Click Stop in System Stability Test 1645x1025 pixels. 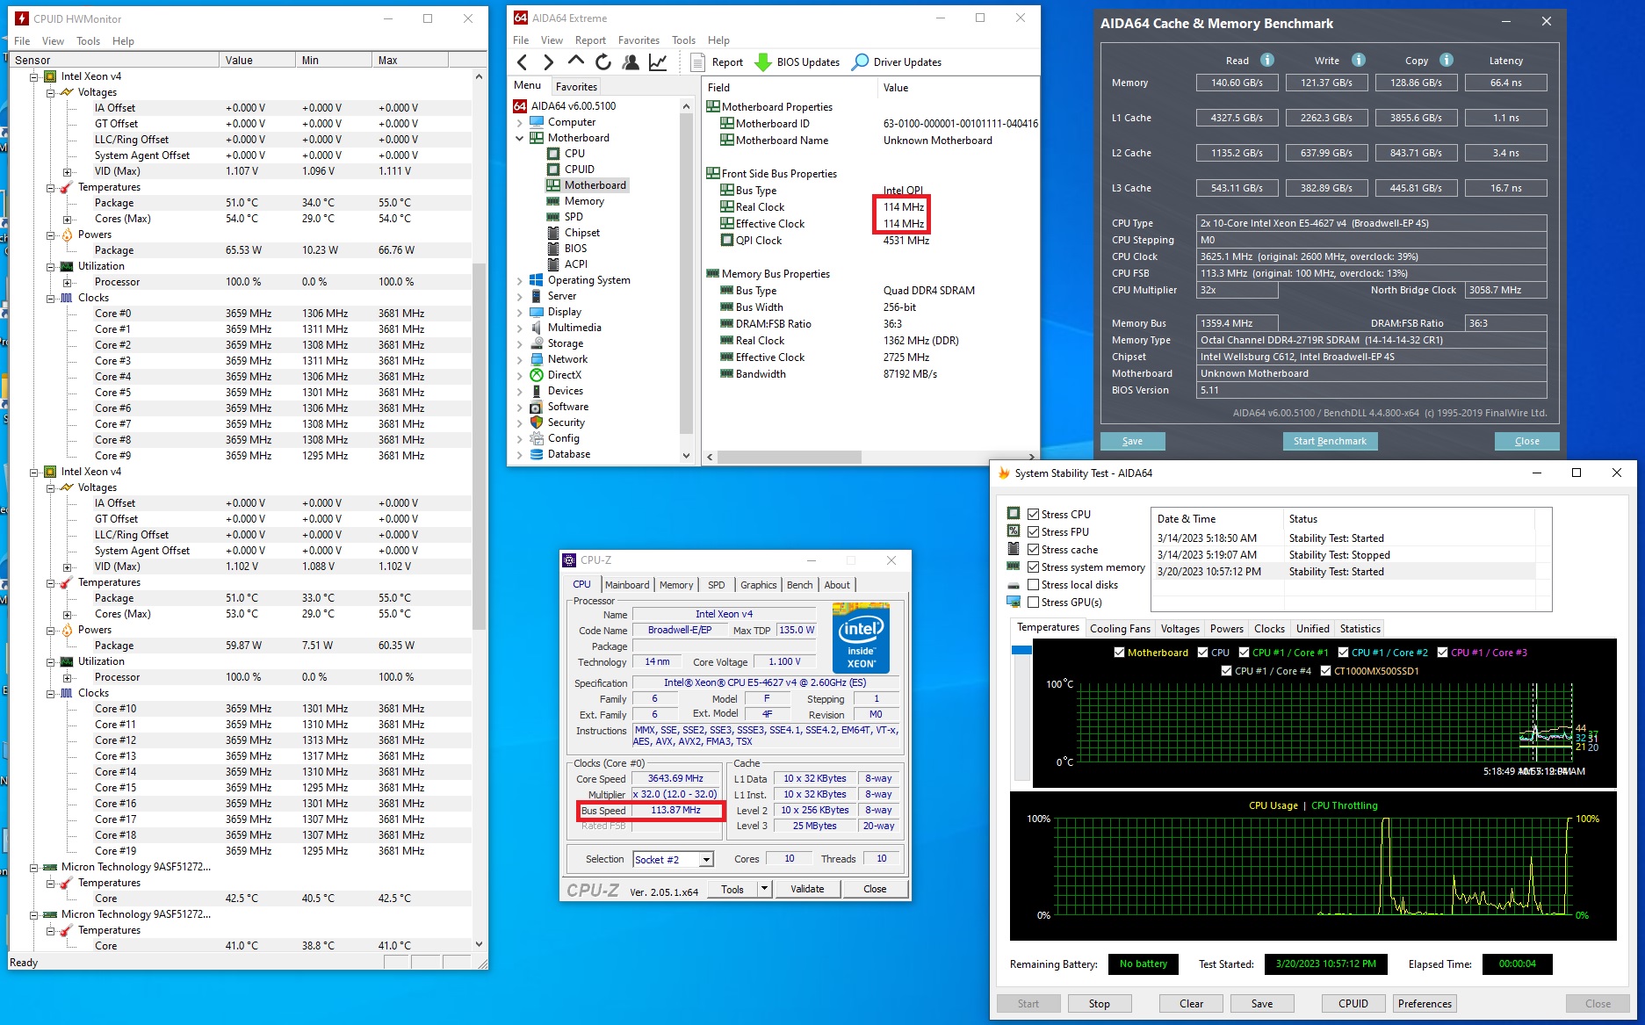(1099, 1004)
